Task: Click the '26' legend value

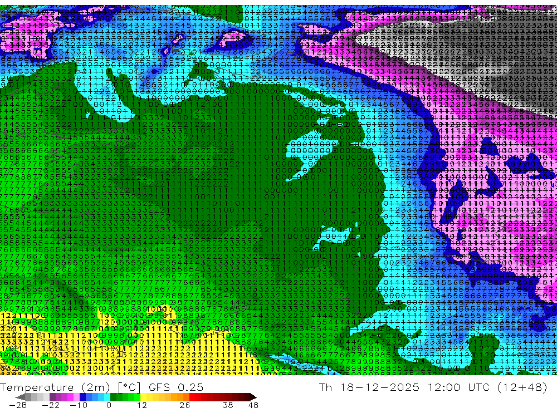Action: (185, 405)
